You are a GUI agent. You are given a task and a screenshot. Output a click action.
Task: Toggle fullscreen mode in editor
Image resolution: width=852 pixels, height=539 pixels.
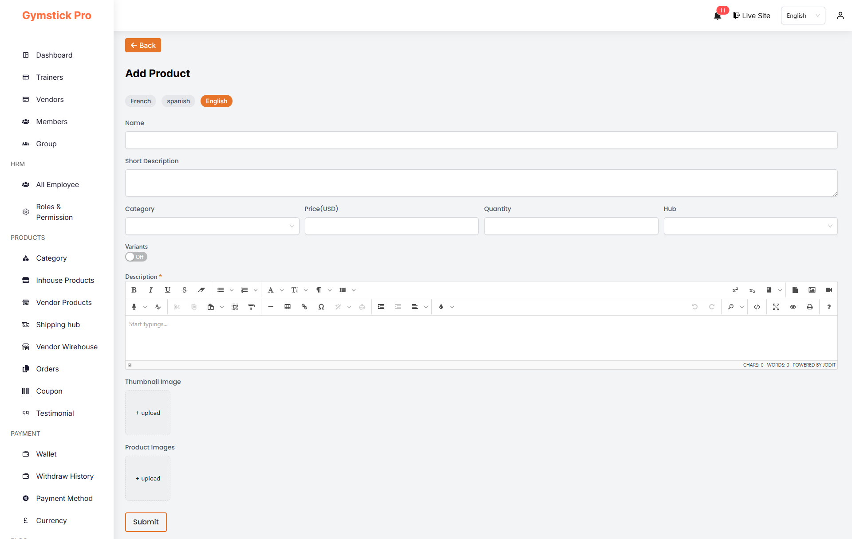[x=776, y=307]
